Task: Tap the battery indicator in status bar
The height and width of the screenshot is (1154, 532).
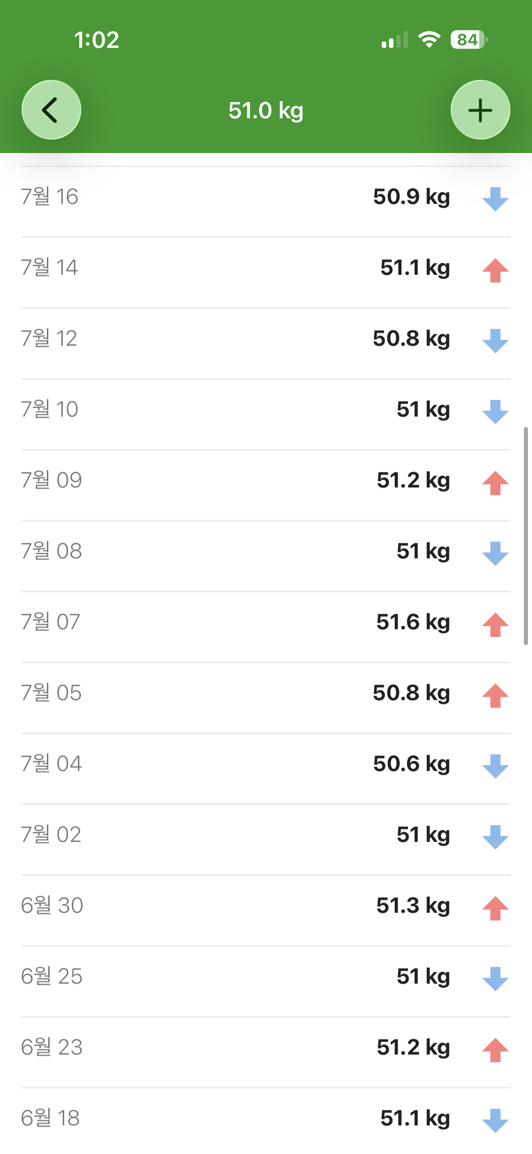Action: point(469,40)
